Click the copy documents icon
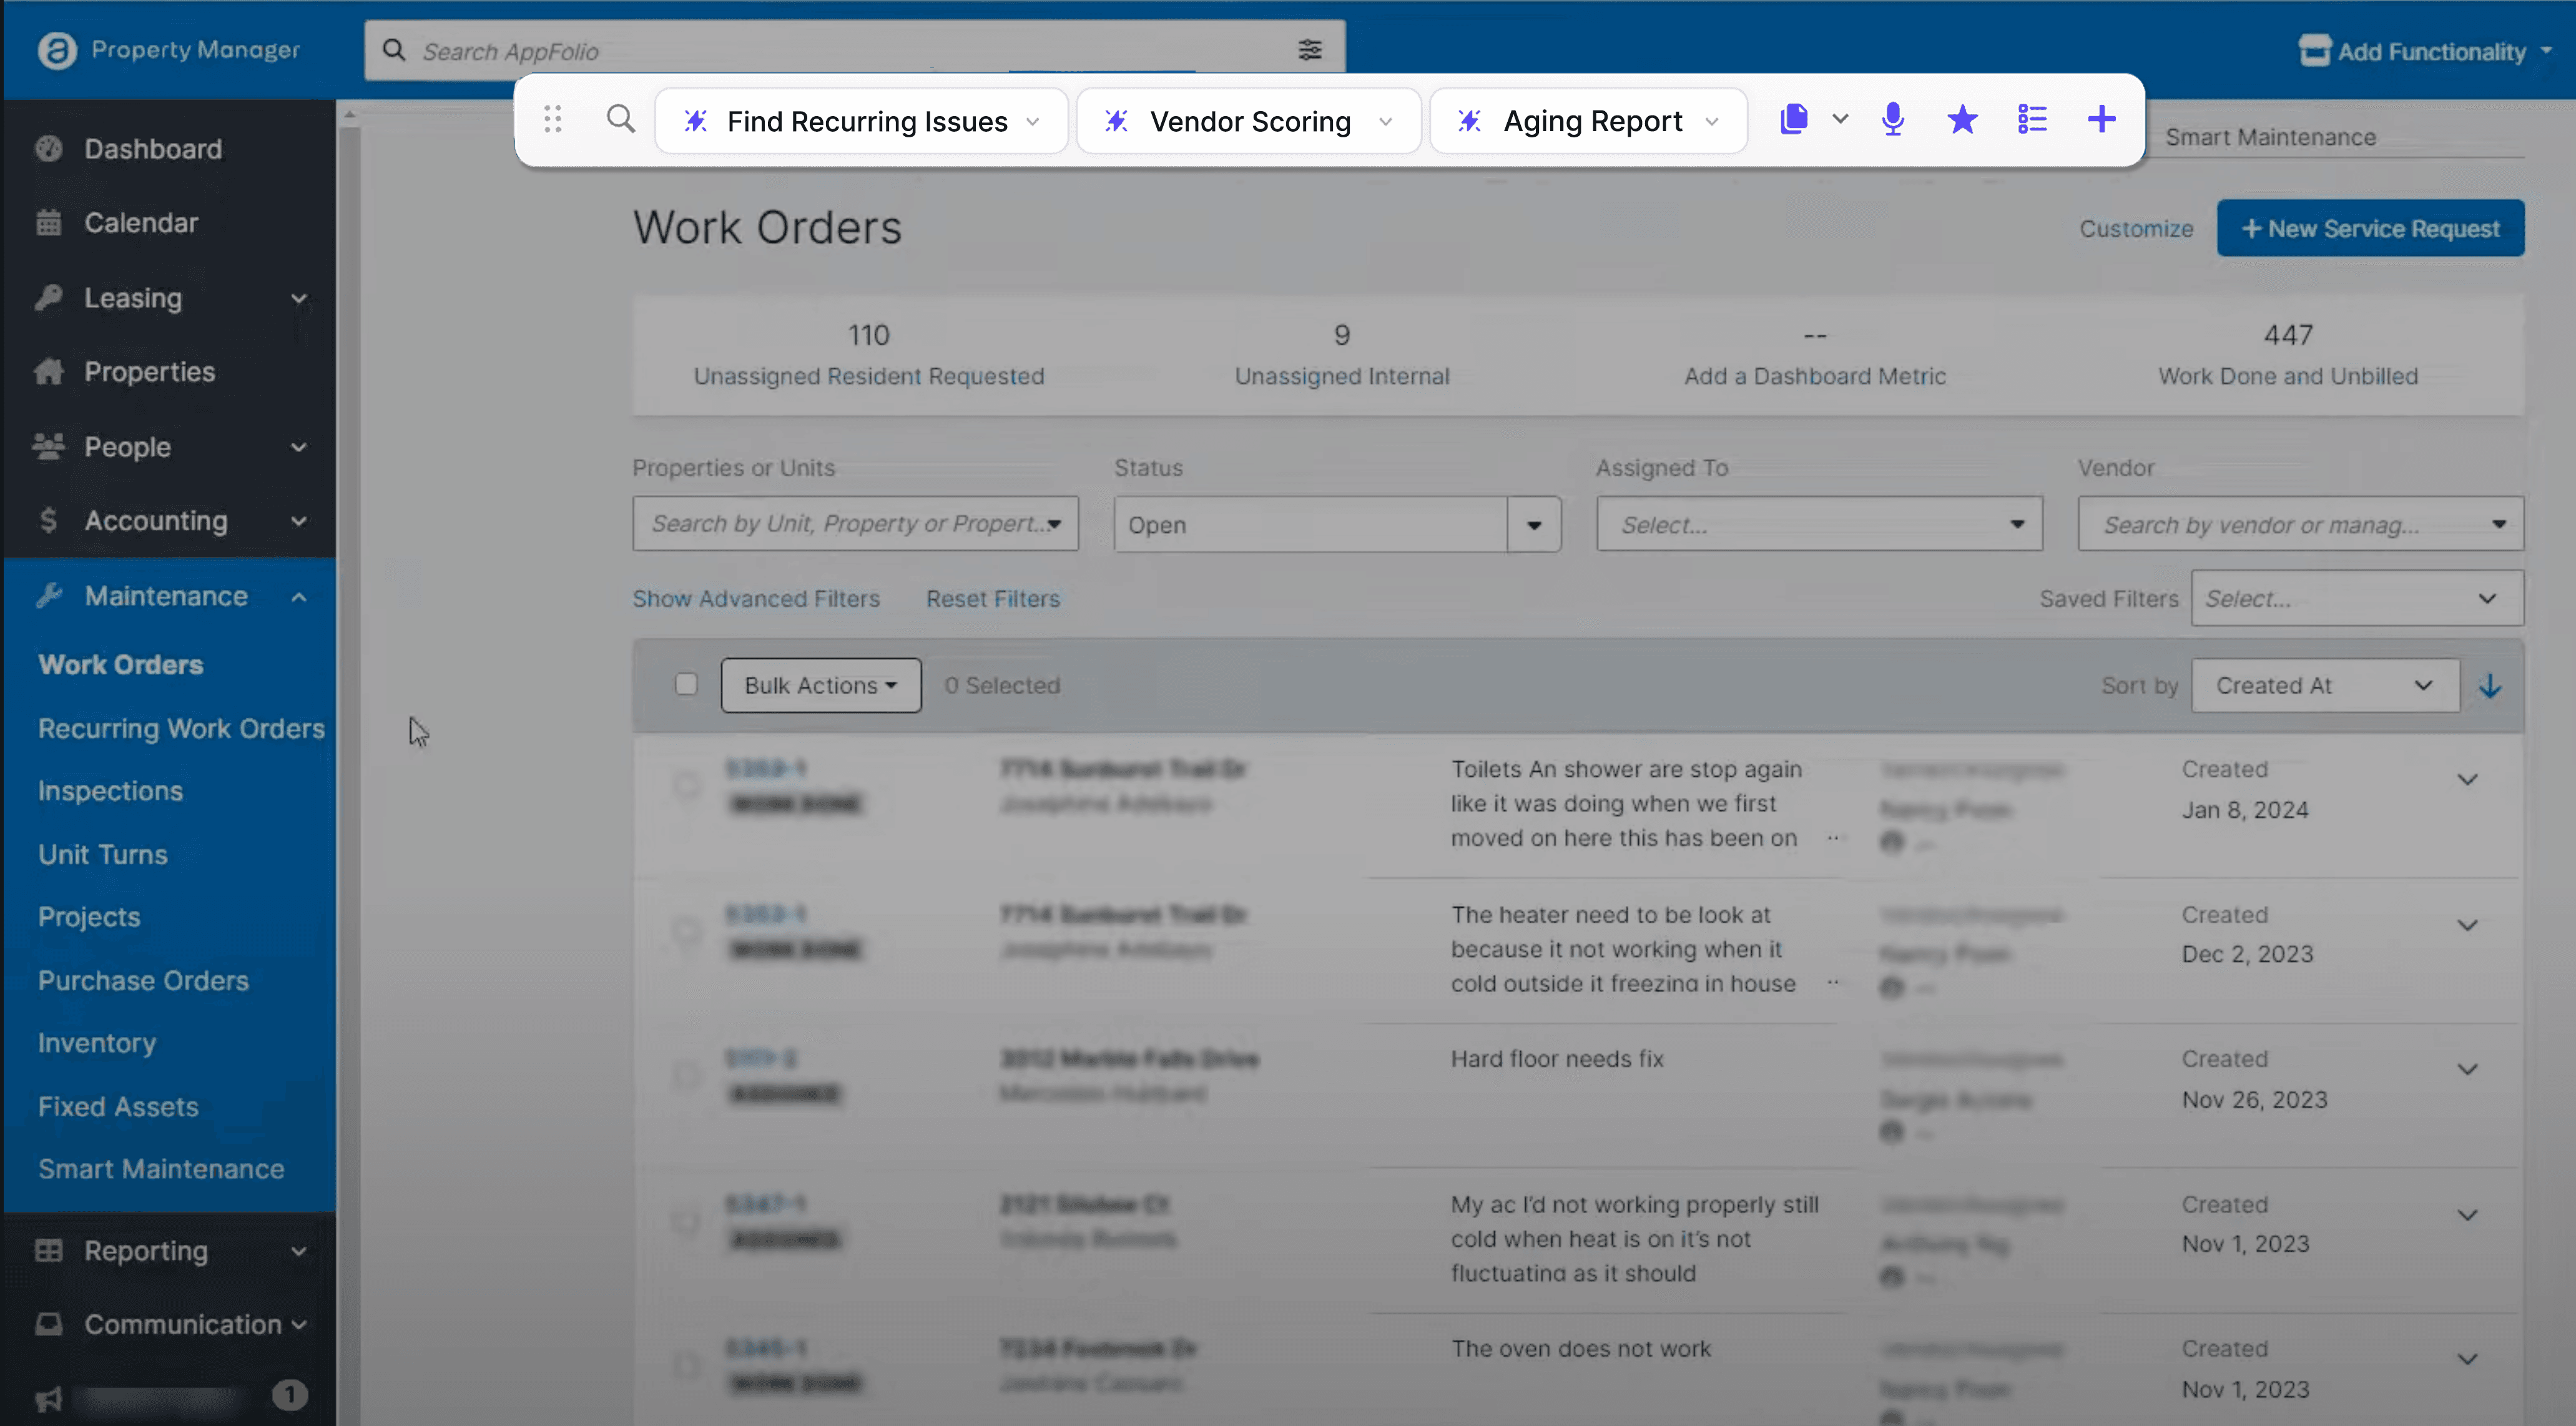This screenshot has height=1426, width=2576. (1794, 120)
